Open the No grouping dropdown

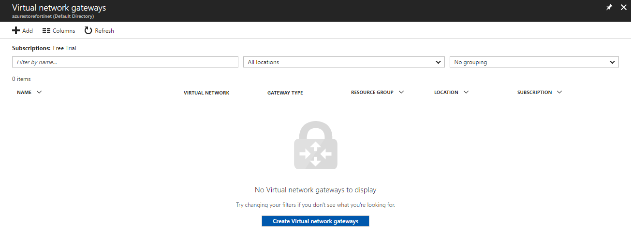pyautogui.click(x=534, y=62)
